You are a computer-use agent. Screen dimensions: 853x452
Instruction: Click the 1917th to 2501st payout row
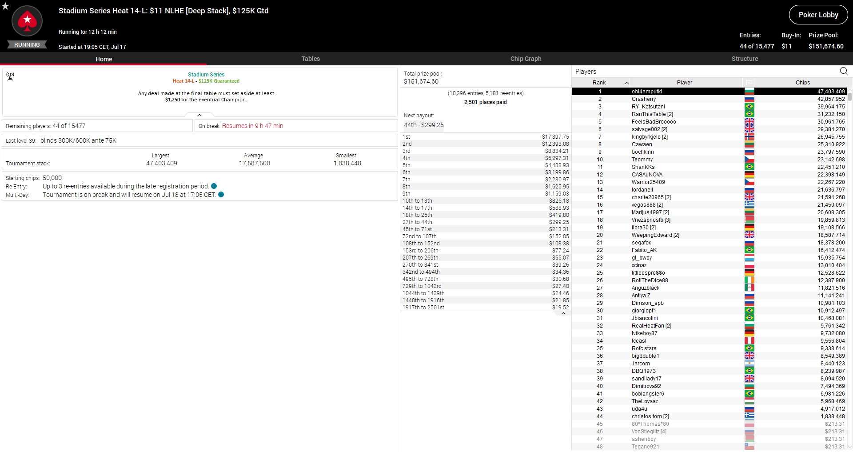(485, 308)
